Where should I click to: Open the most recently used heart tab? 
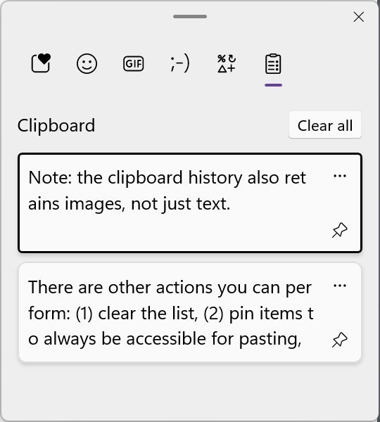click(41, 63)
